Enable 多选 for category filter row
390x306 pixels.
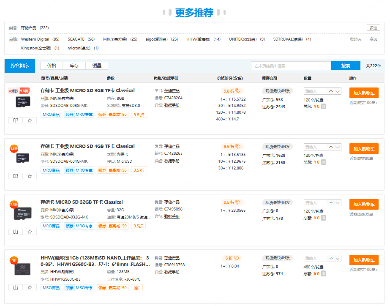[x=373, y=28]
